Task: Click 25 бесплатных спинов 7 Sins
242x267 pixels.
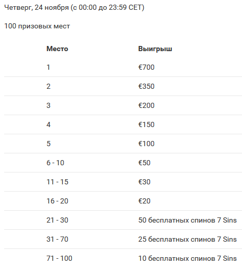Action: [187, 239]
